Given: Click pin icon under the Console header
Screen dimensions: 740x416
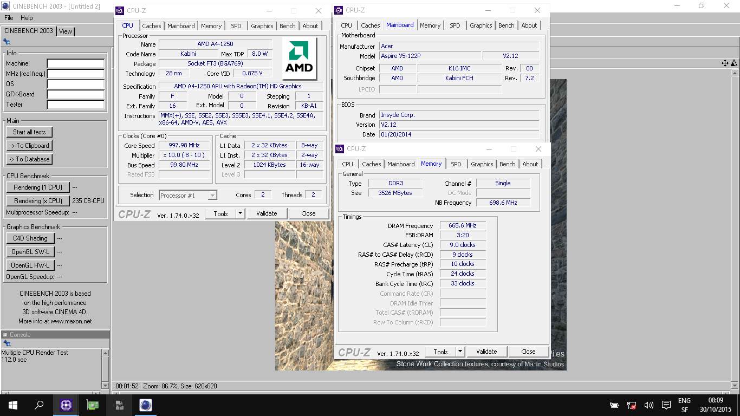Looking at the screenshot, I should click(x=7, y=343).
